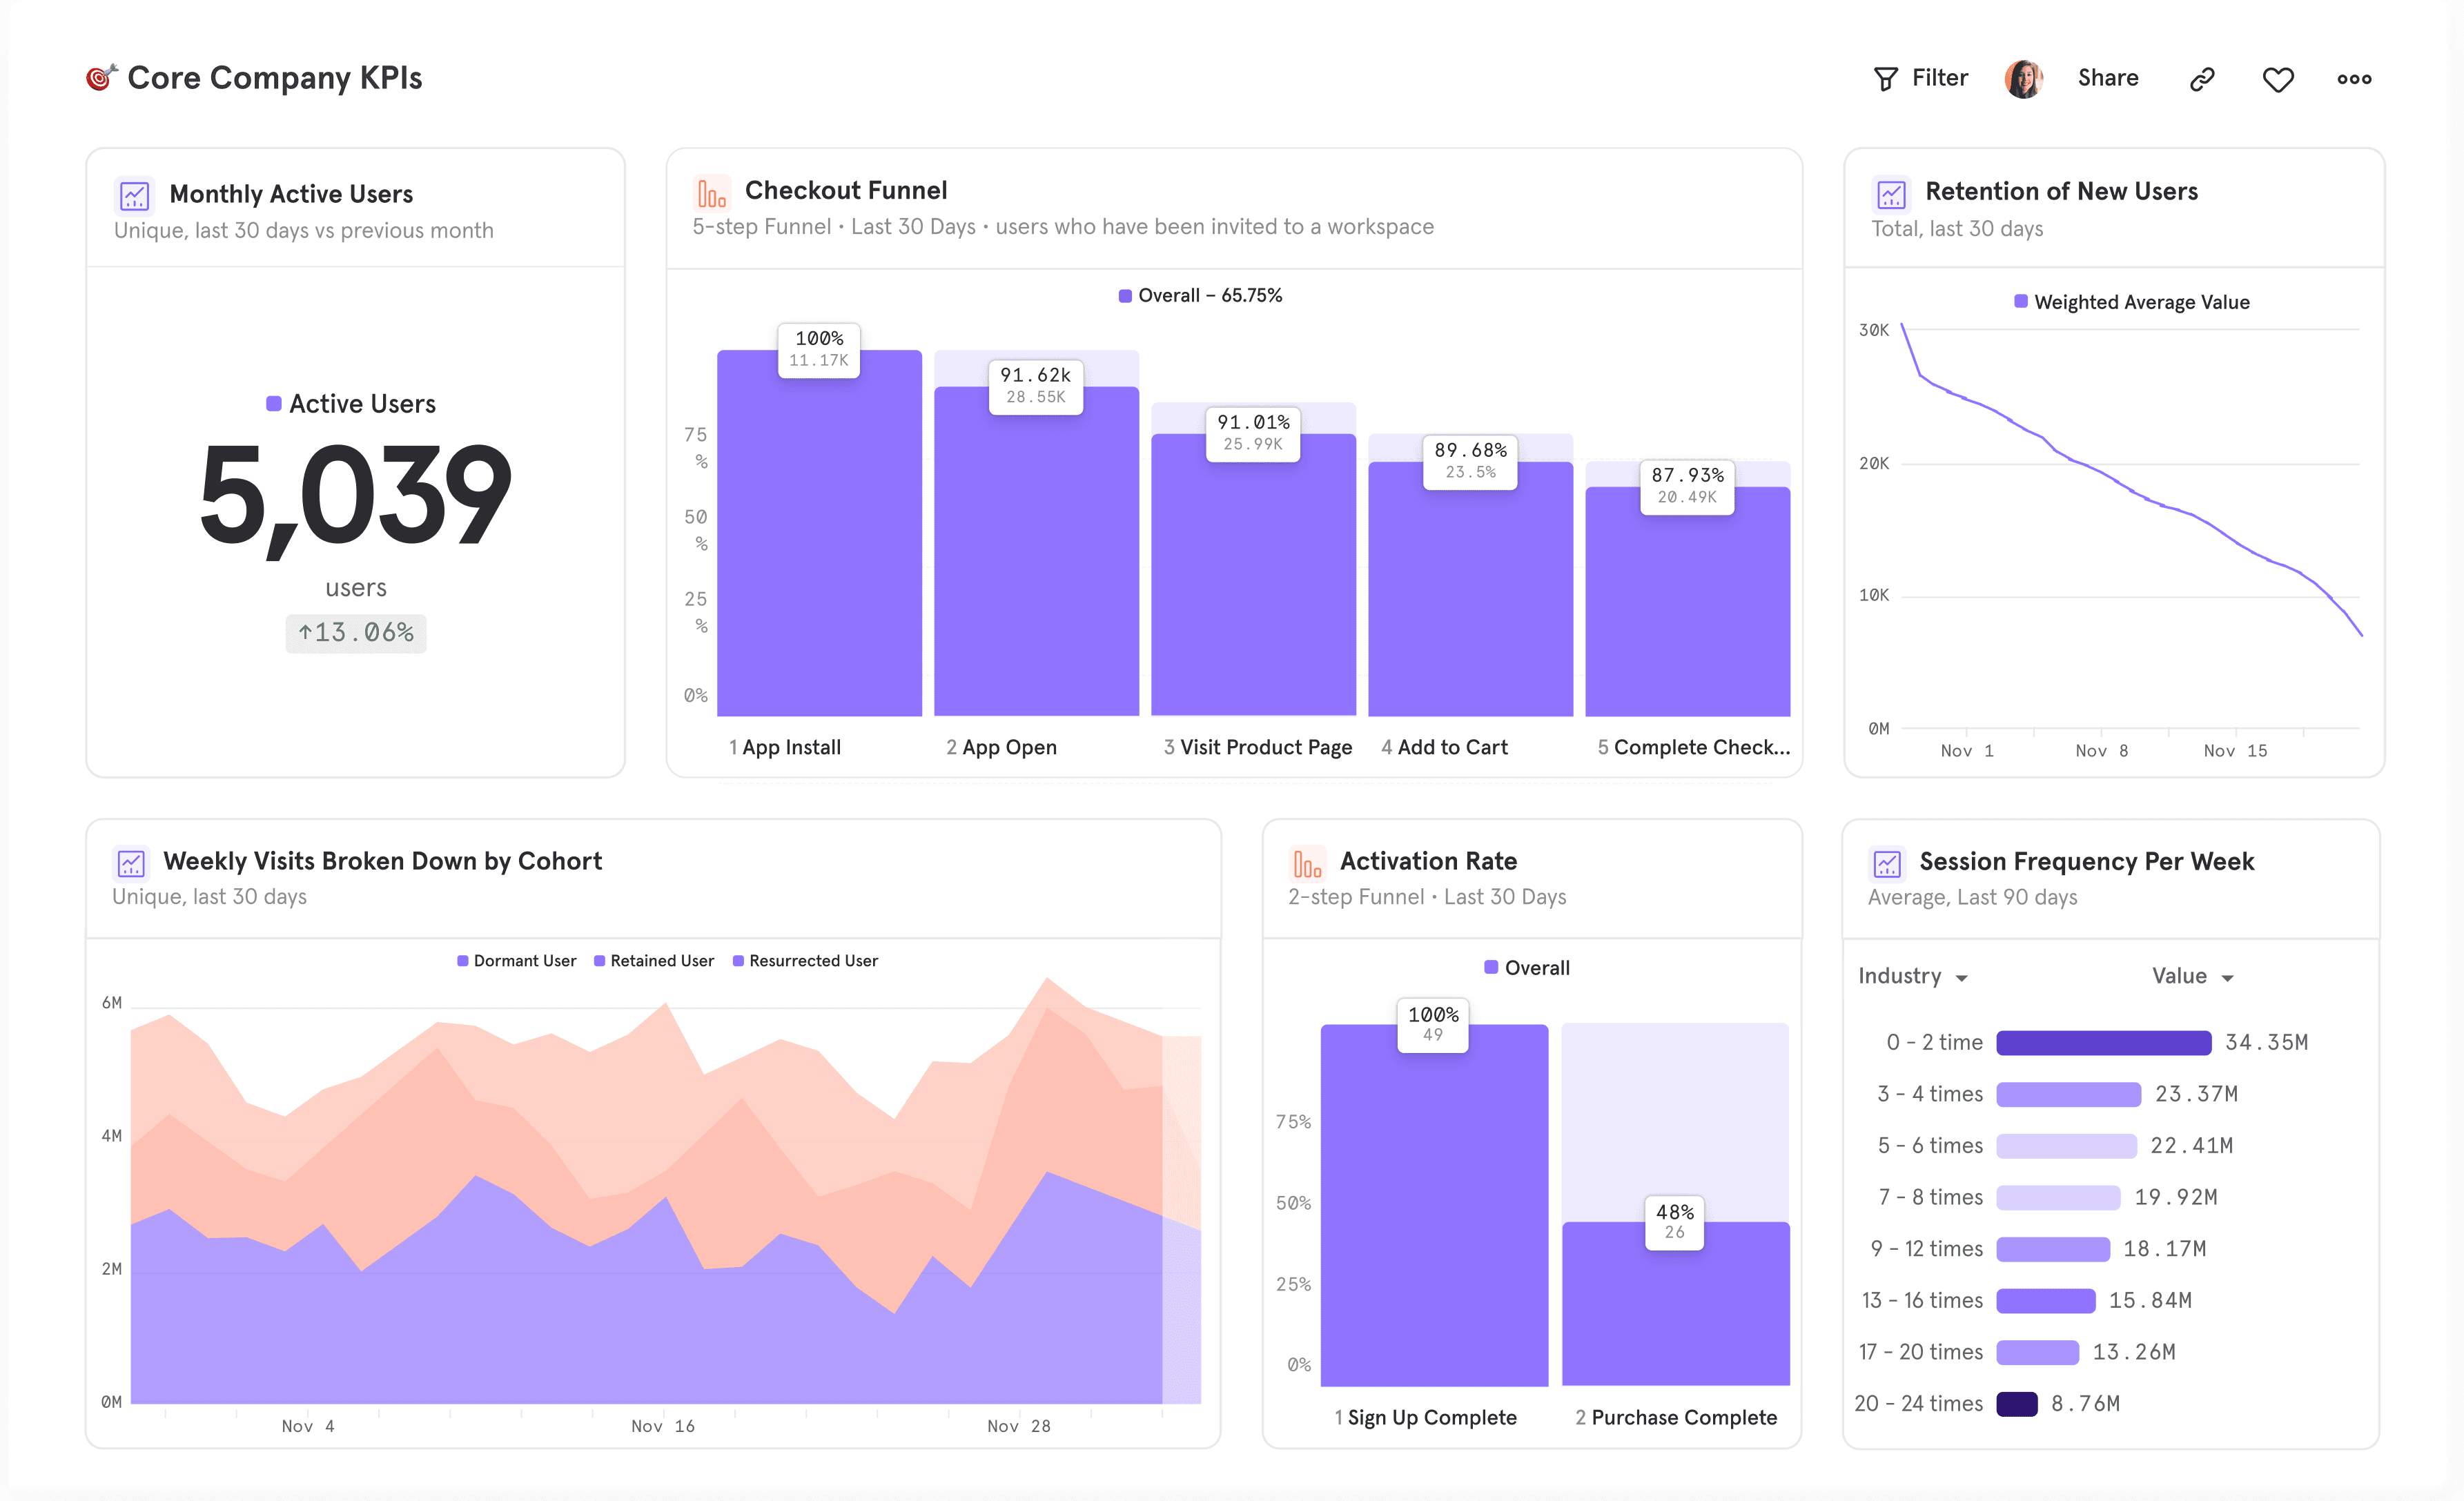Open the Industry sort dropdown
Screen dimensions: 2464x1501
1913,976
